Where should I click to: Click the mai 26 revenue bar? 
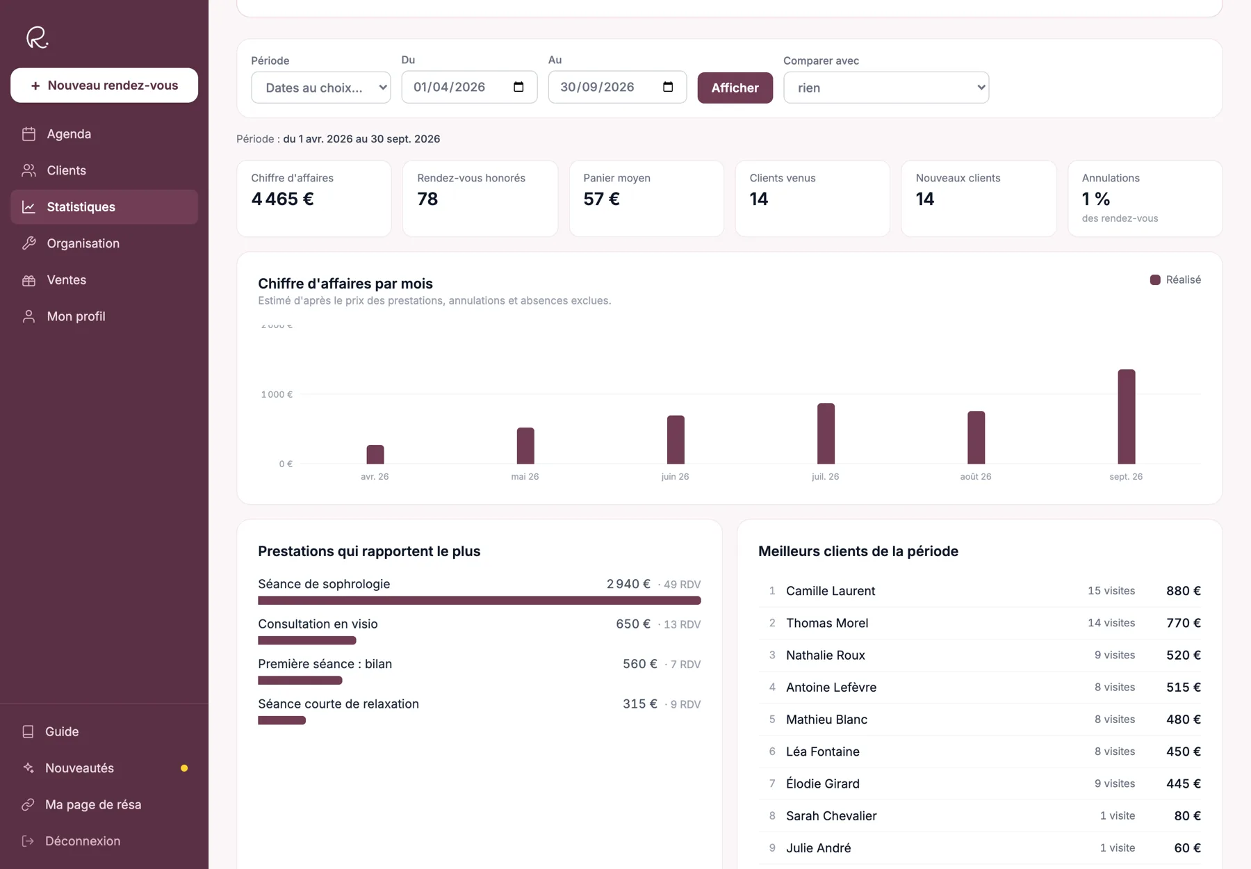click(x=525, y=446)
